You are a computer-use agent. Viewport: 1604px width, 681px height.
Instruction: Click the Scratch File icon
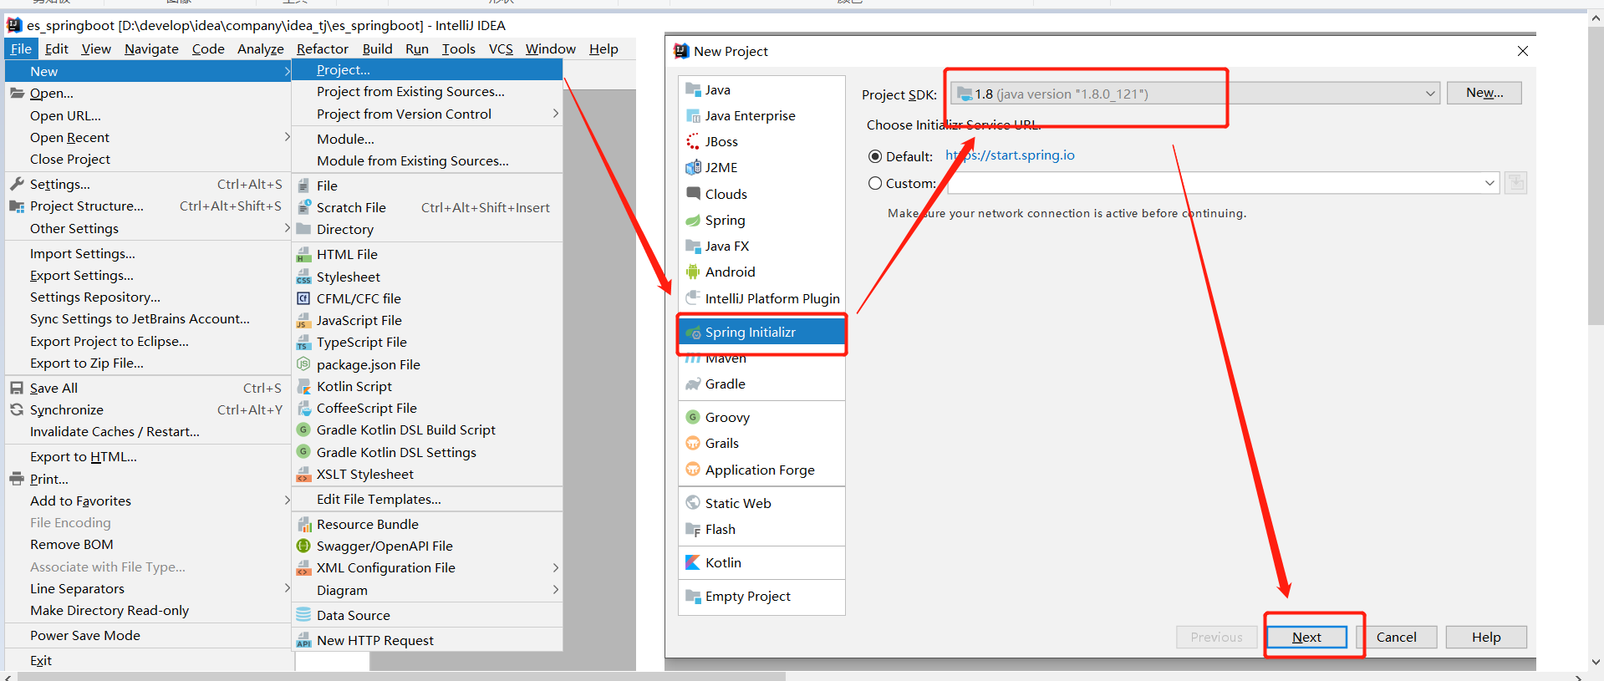(304, 207)
